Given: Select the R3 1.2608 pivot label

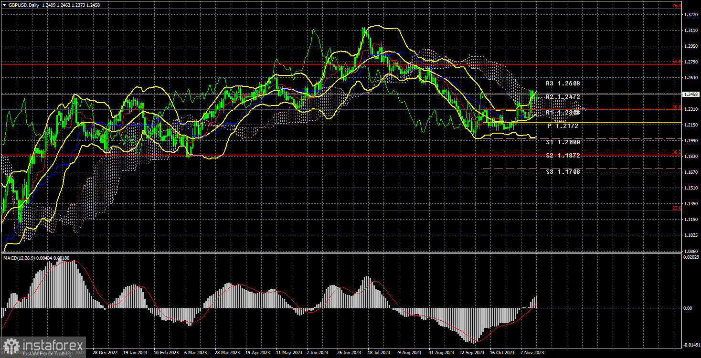Looking at the screenshot, I should coord(563,84).
